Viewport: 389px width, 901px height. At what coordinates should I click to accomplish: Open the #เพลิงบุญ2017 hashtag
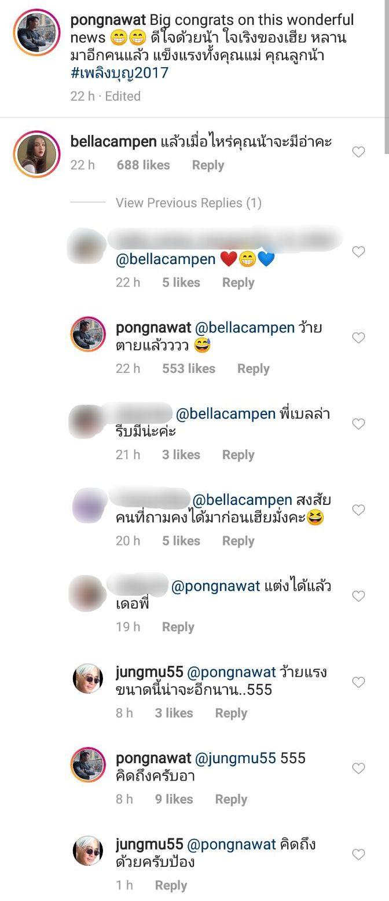[119, 73]
